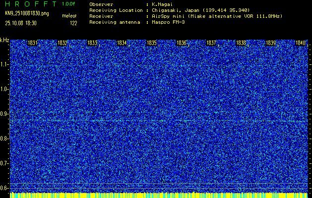Viewport: 312px width, 198px height.
Task: Click the meteor count value 122
Action: coord(73,23)
